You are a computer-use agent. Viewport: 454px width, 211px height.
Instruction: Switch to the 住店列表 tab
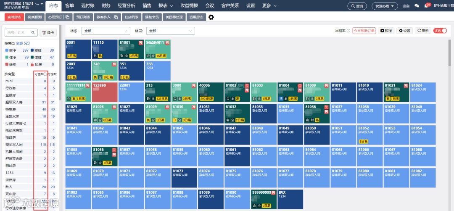pyautogui.click(x=132, y=17)
